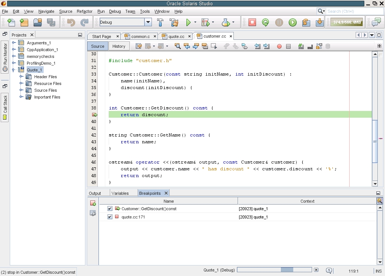
Task: Expand the memorychecks project node
Action: click(x=14, y=56)
